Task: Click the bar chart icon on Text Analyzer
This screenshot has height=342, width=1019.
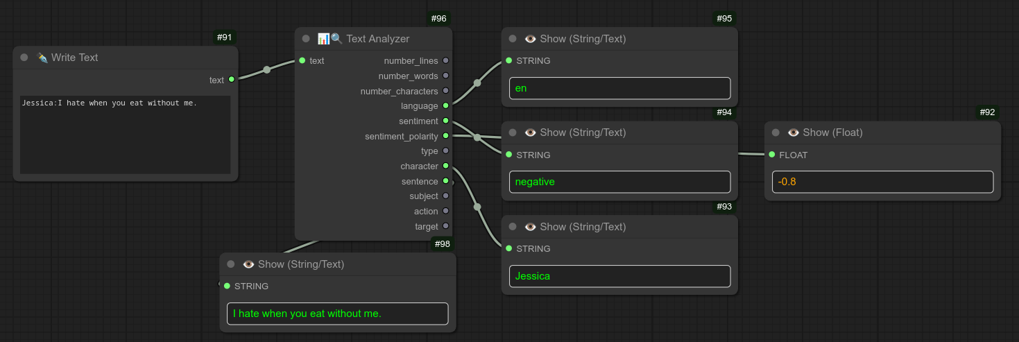Action: pyautogui.click(x=323, y=39)
